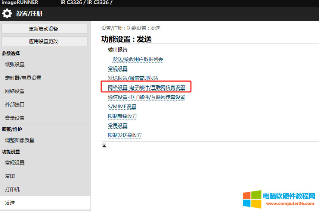Click breadcrumb text 设置/注册 : 功能设置 : 发送

pos(131,28)
